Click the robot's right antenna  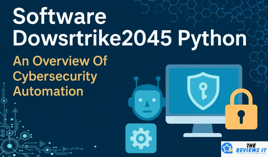[x=158, y=80]
